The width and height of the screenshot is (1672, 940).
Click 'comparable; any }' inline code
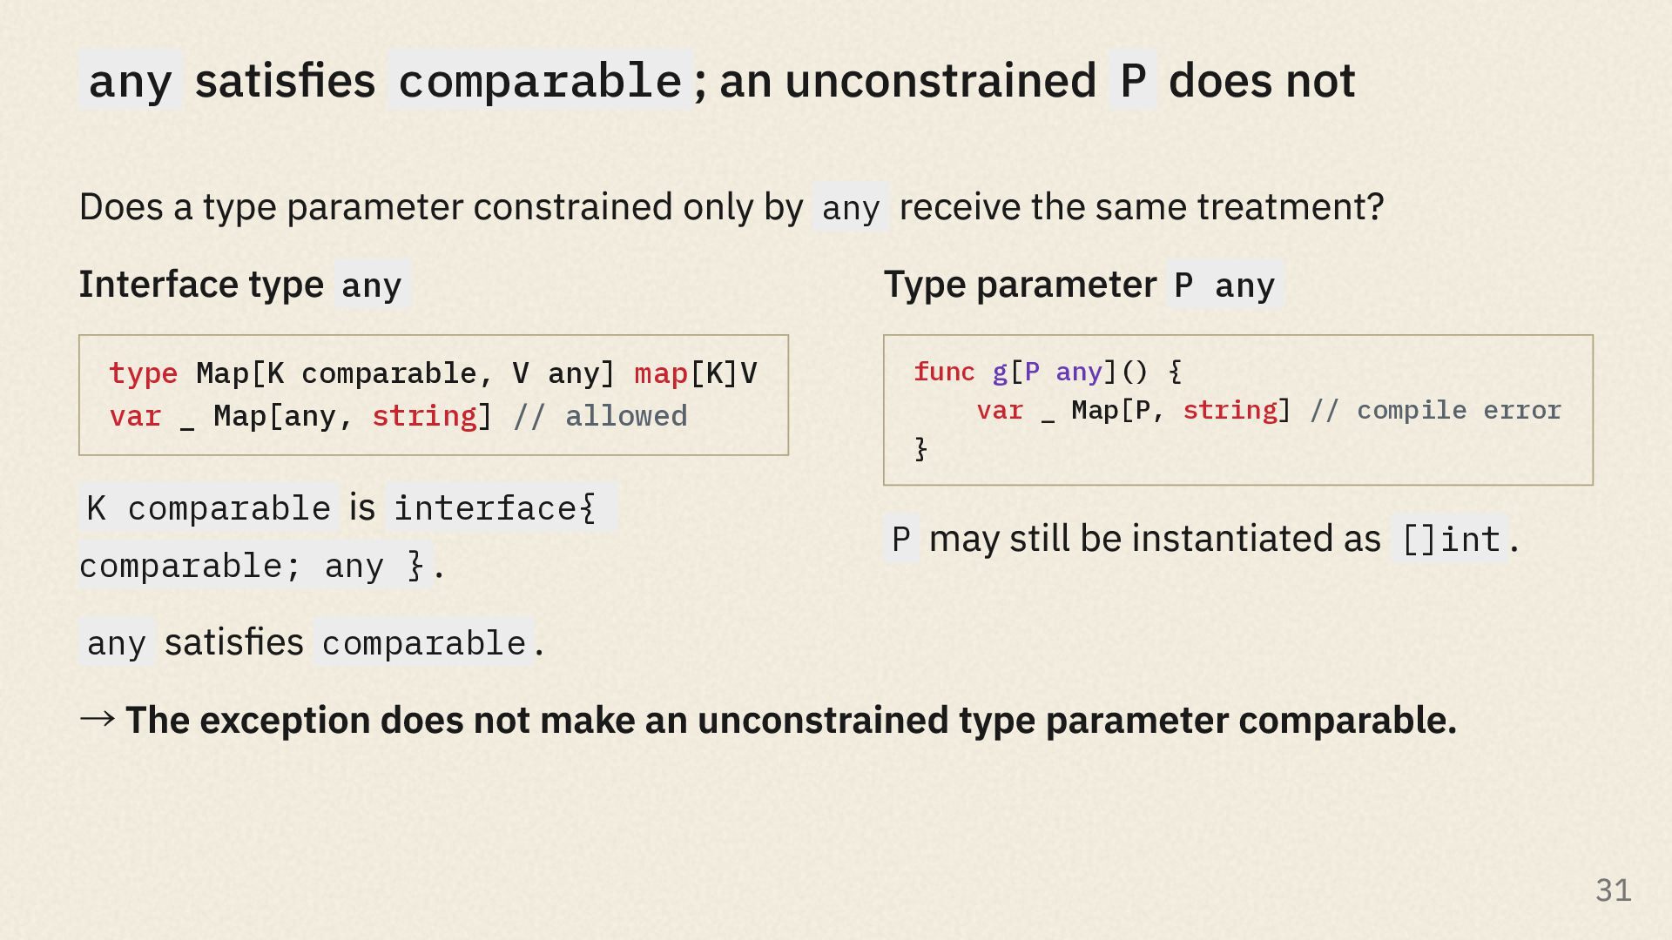point(254,566)
